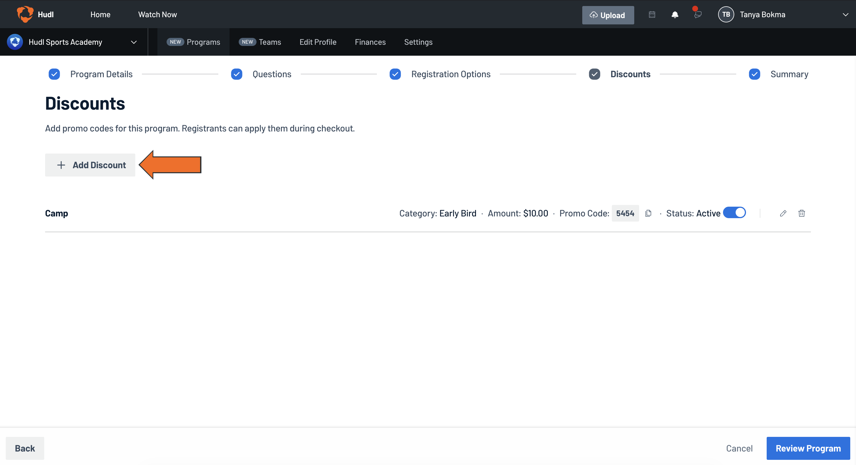
Task: Toggle the Camp discount Active status
Action: (734, 213)
